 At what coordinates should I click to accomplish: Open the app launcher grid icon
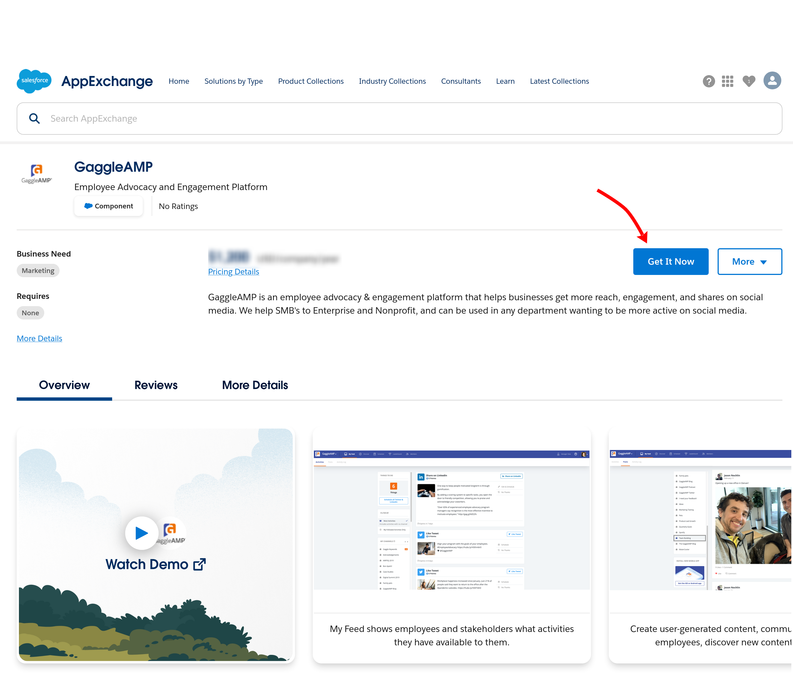(x=727, y=81)
